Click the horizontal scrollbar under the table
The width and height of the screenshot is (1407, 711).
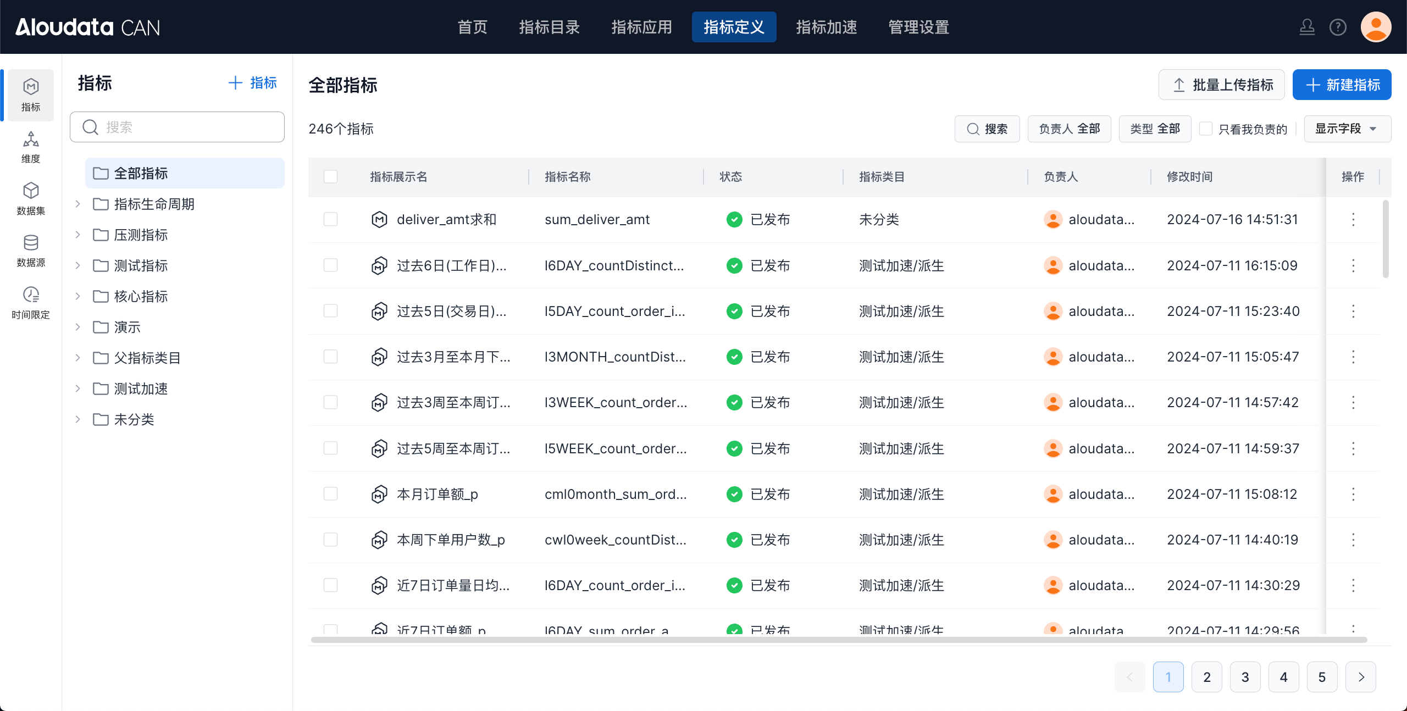click(839, 640)
